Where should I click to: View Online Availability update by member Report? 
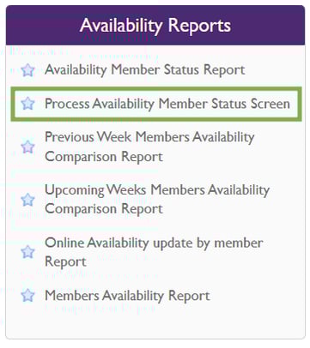click(x=154, y=252)
